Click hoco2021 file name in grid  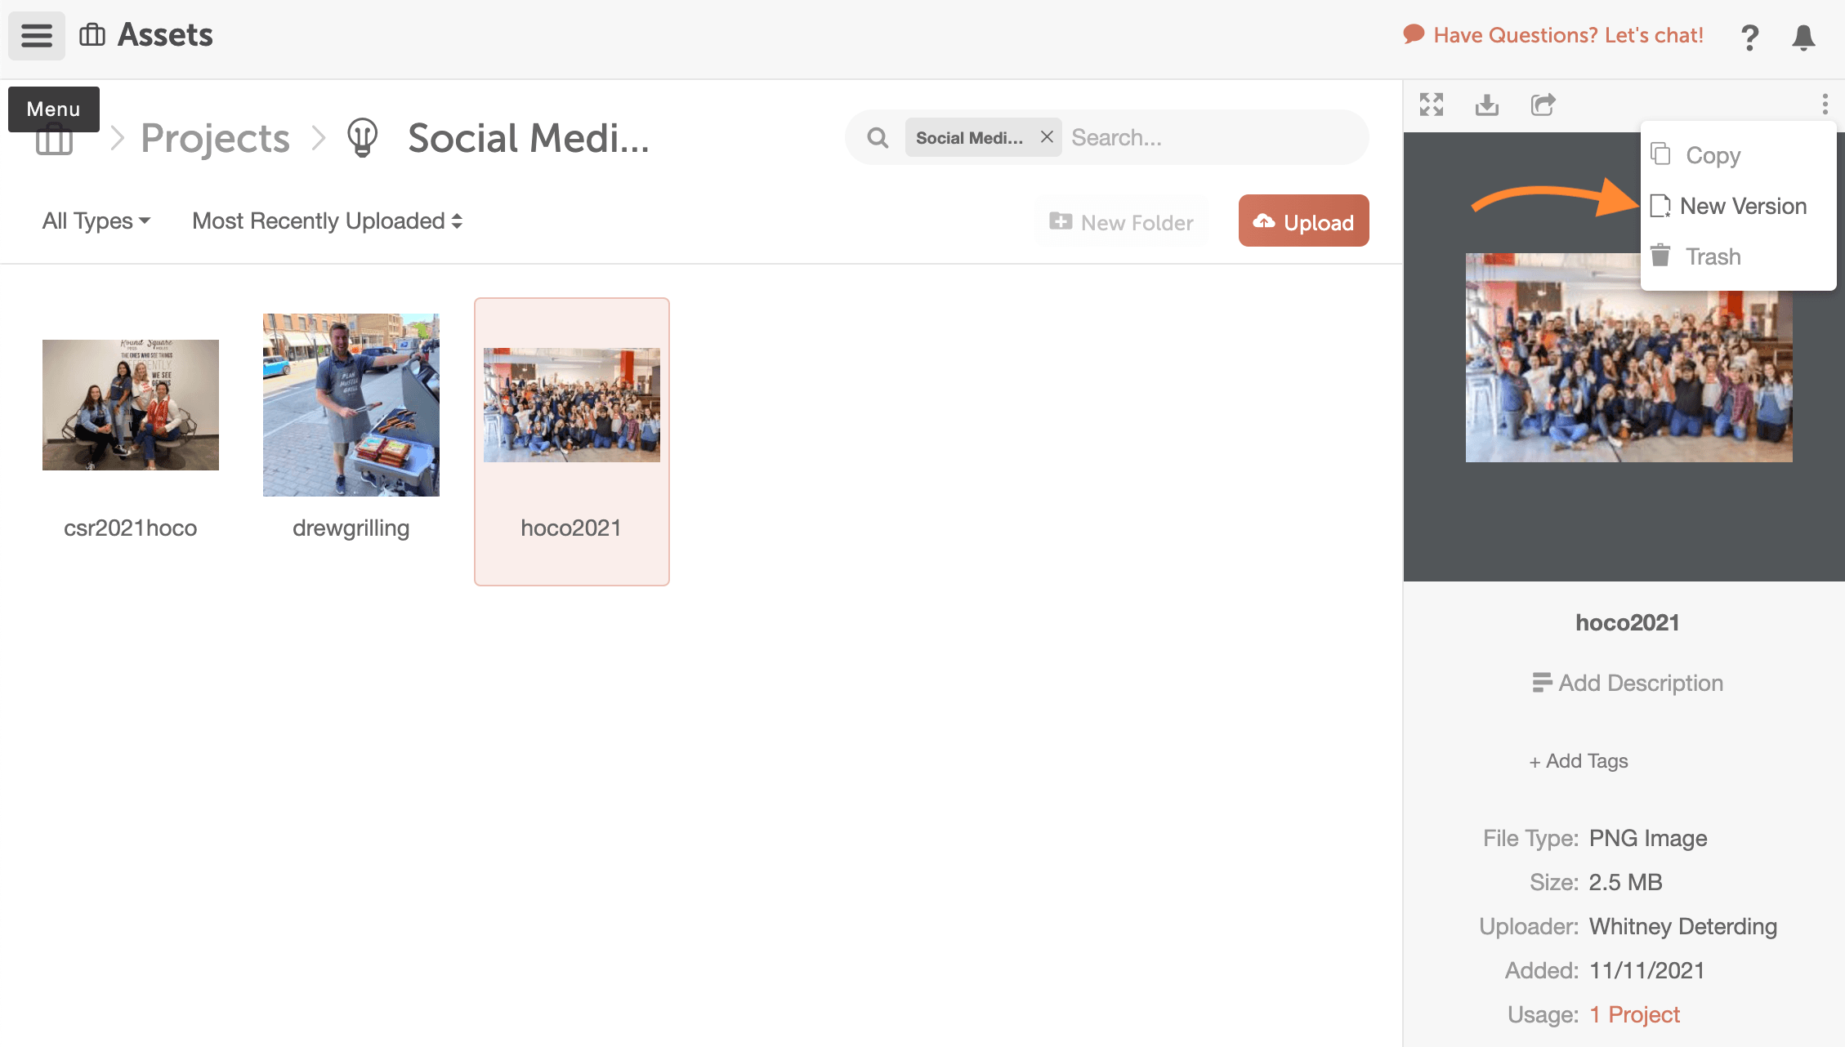point(571,528)
